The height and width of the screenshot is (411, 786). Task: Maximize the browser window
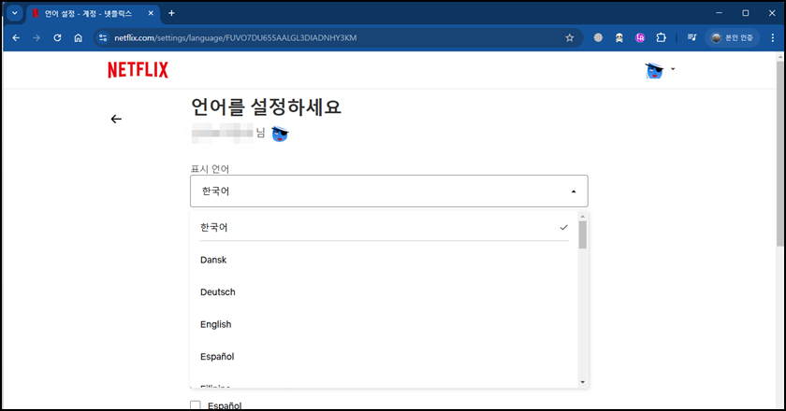[746, 13]
